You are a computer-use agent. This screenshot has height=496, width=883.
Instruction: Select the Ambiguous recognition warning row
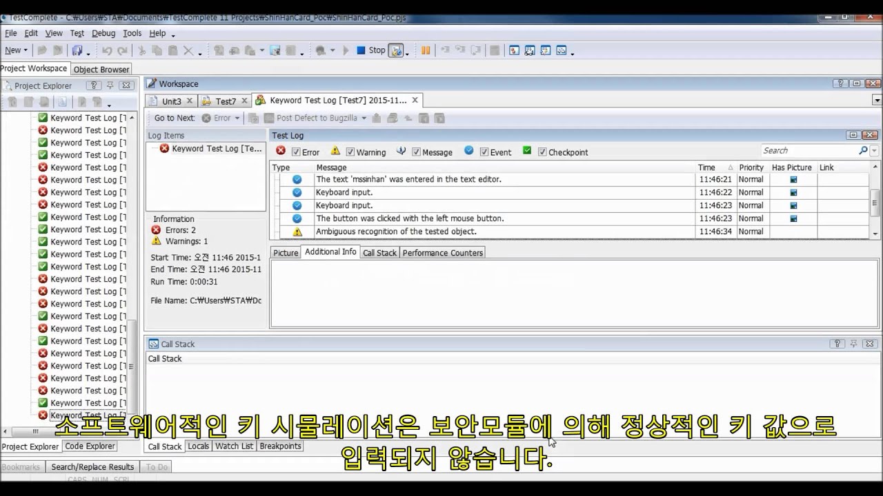[571, 231]
